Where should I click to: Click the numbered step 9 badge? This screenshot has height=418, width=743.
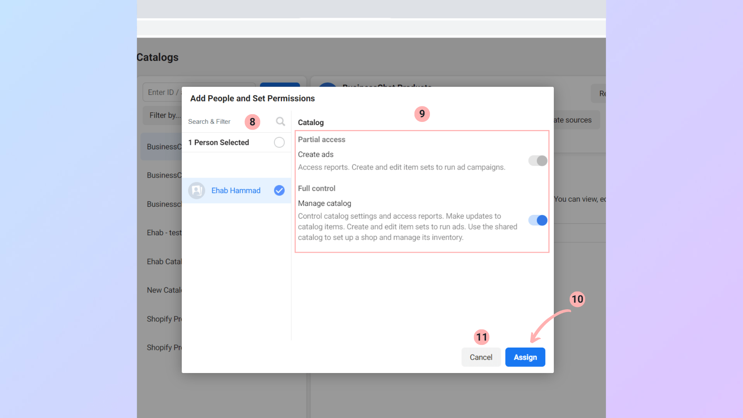[x=422, y=114]
